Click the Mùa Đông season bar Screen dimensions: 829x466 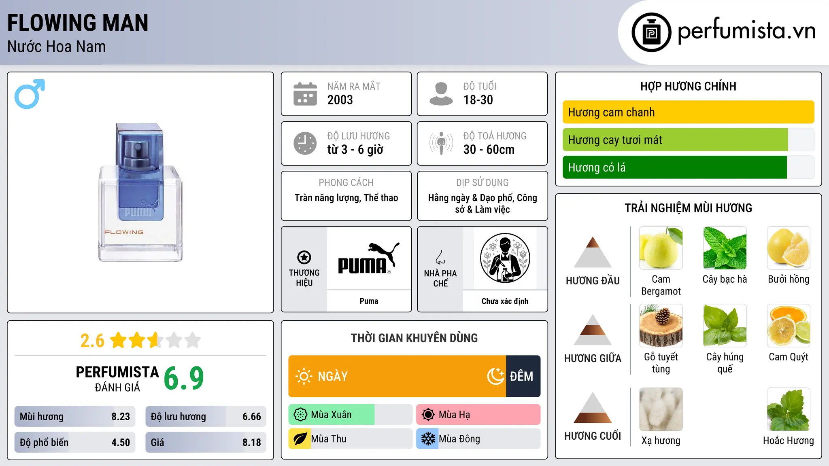tap(478, 439)
